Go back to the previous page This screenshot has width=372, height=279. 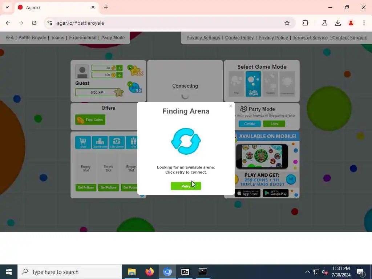8,23
